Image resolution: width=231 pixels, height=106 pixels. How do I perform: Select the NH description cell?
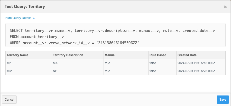click(55, 71)
